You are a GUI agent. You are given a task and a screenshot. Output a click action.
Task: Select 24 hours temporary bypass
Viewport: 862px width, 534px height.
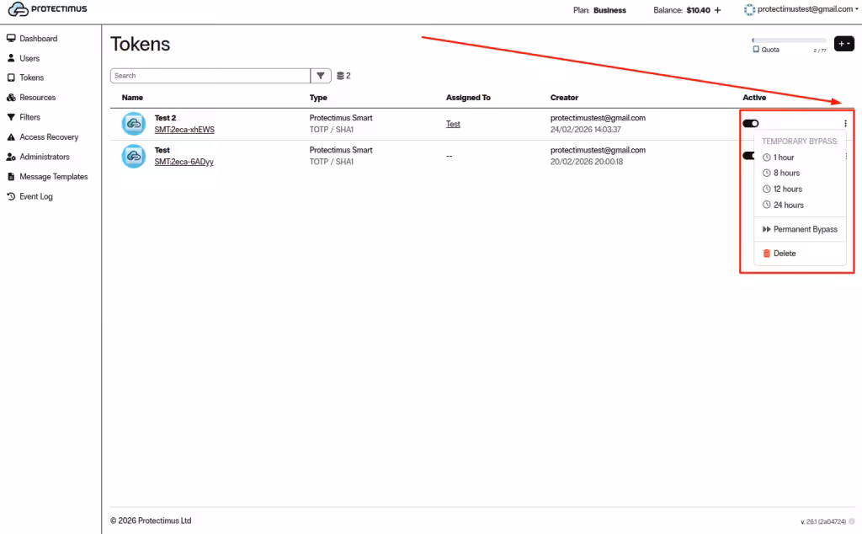tap(800, 205)
